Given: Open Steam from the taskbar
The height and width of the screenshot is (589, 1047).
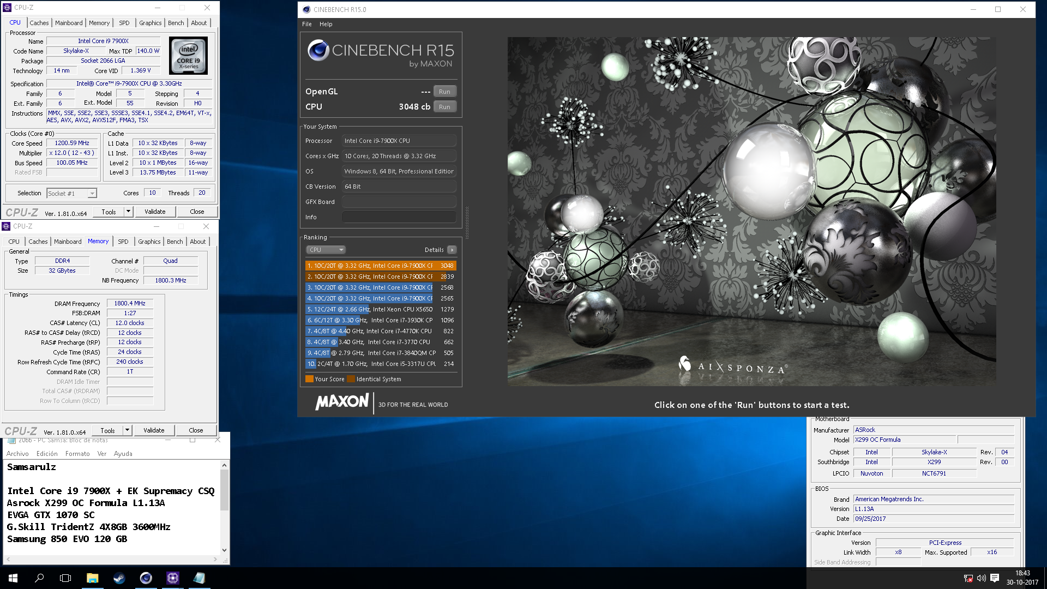Looking at the screenshot, I should pyautogui.click(x=119, y=578).
